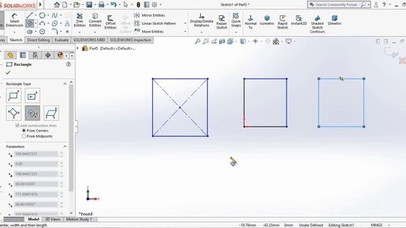Click Linear Sketch Pattern
This screenshot has height=228, width=406.
click(155, 23)
